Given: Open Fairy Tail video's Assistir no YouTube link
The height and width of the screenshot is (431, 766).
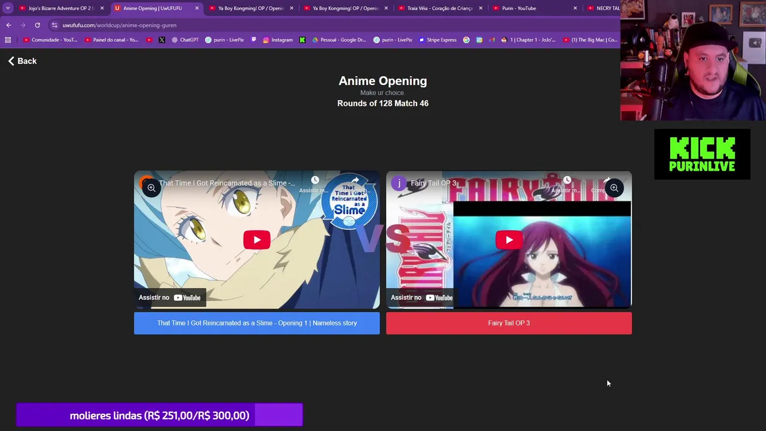Looking at the screenshot, I should (422, 298).
